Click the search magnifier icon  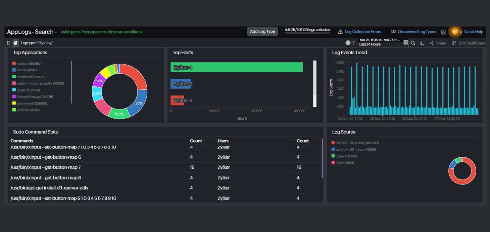[413, 43]
